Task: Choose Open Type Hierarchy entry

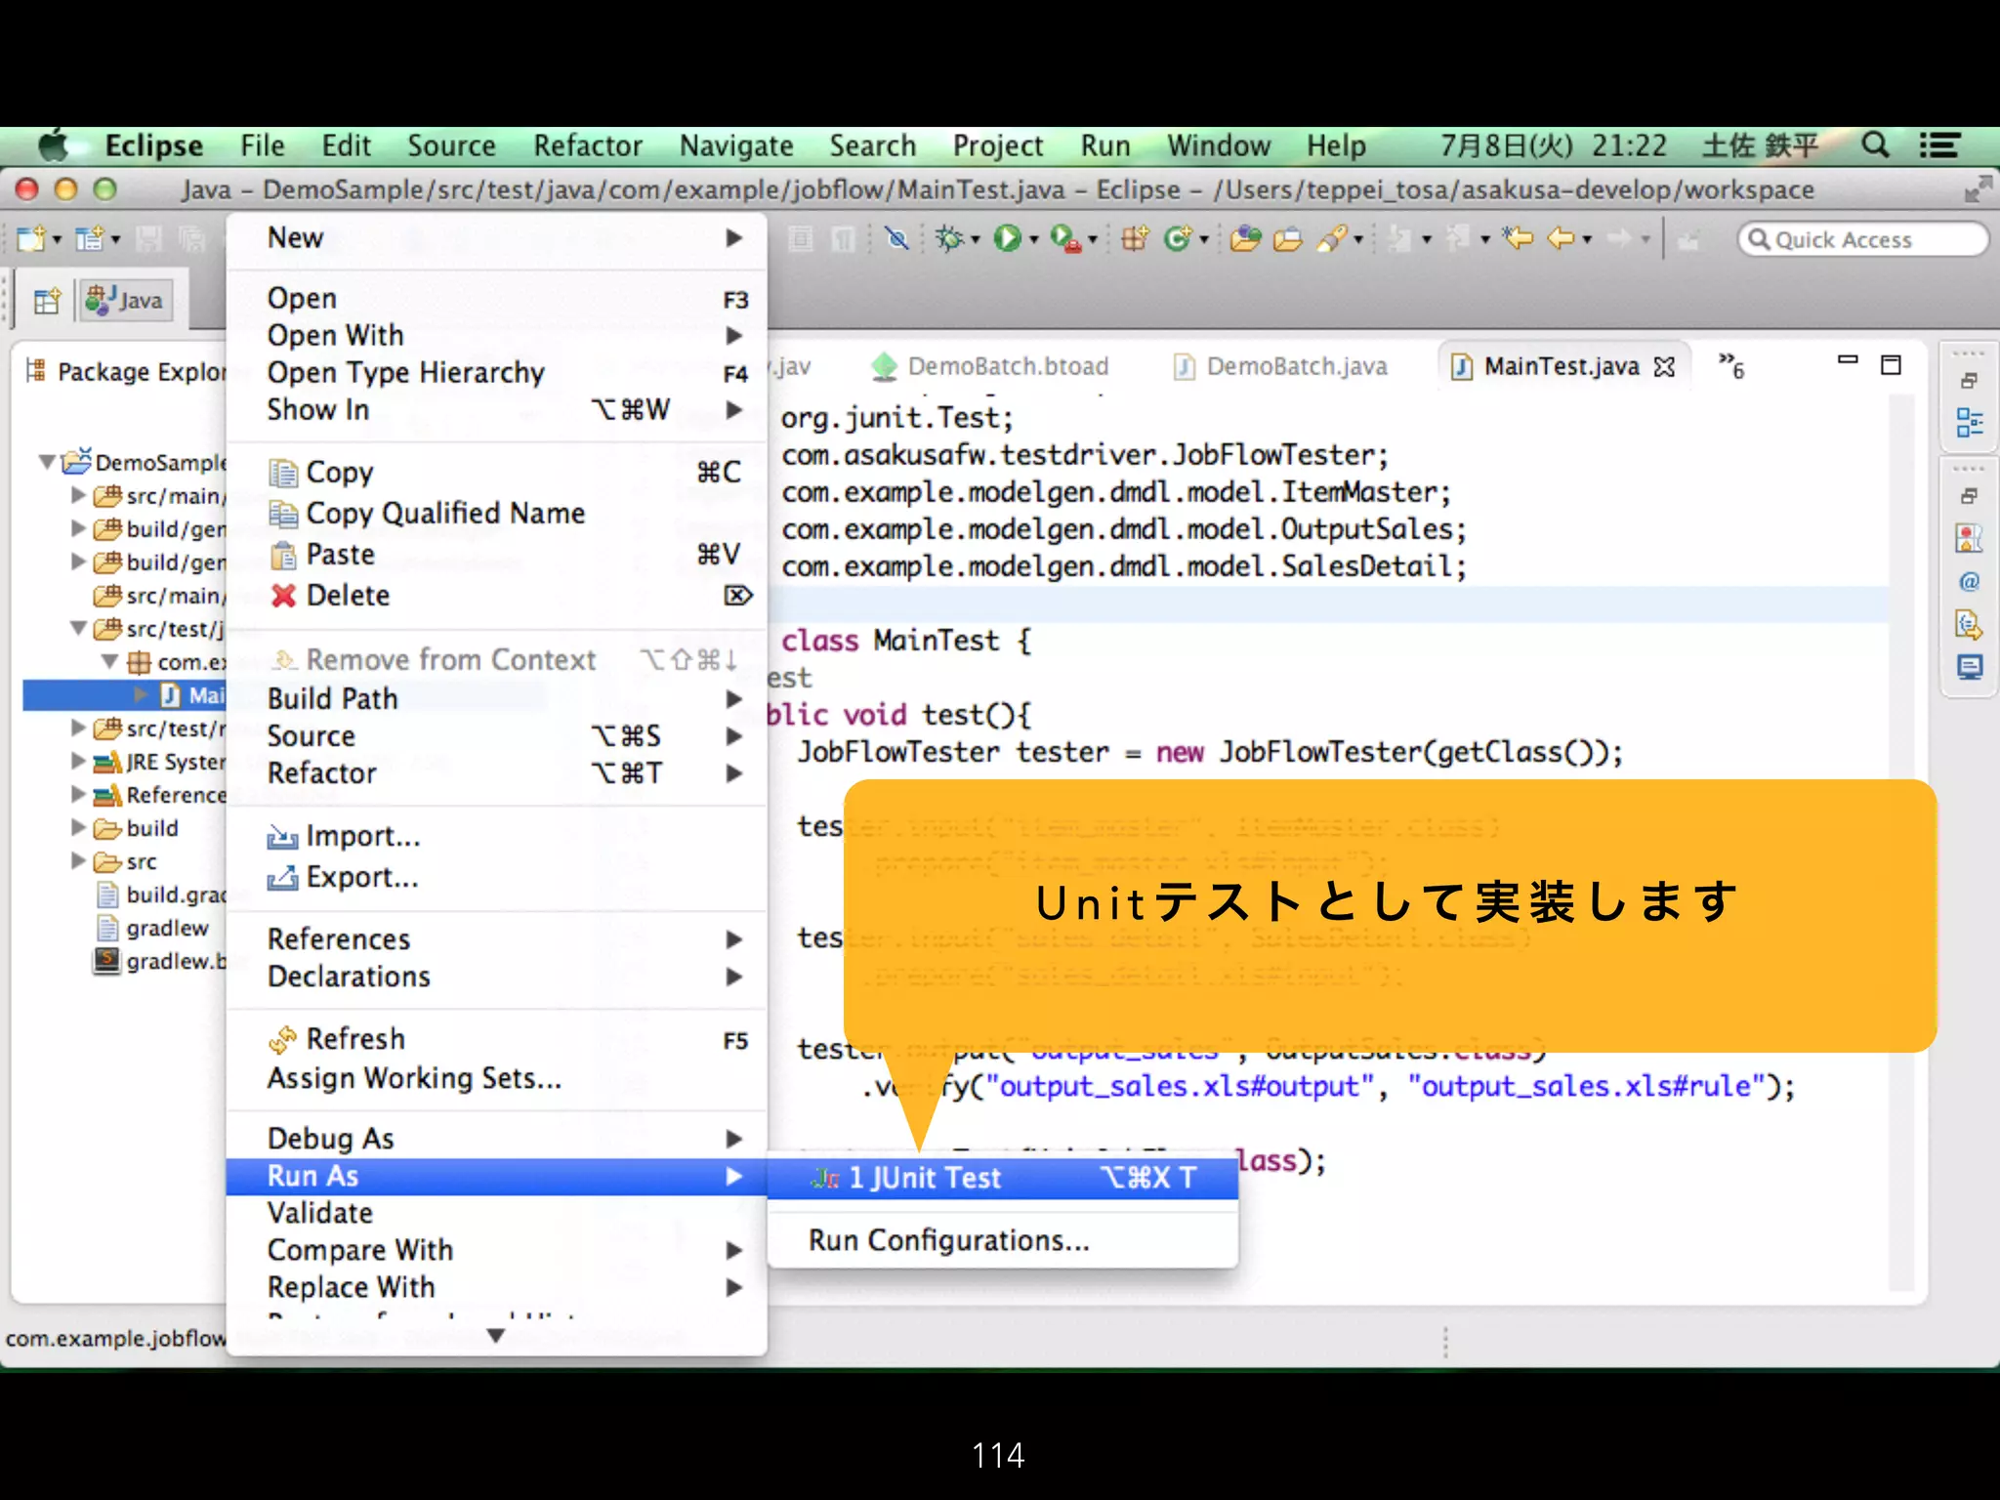Action: (496, 372)
